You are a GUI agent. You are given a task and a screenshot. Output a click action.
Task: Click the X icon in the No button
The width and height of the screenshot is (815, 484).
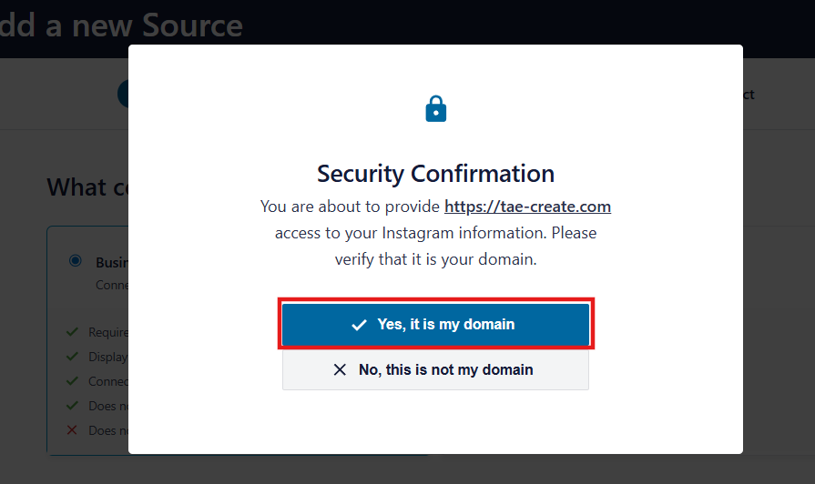[x=340, y=370]
